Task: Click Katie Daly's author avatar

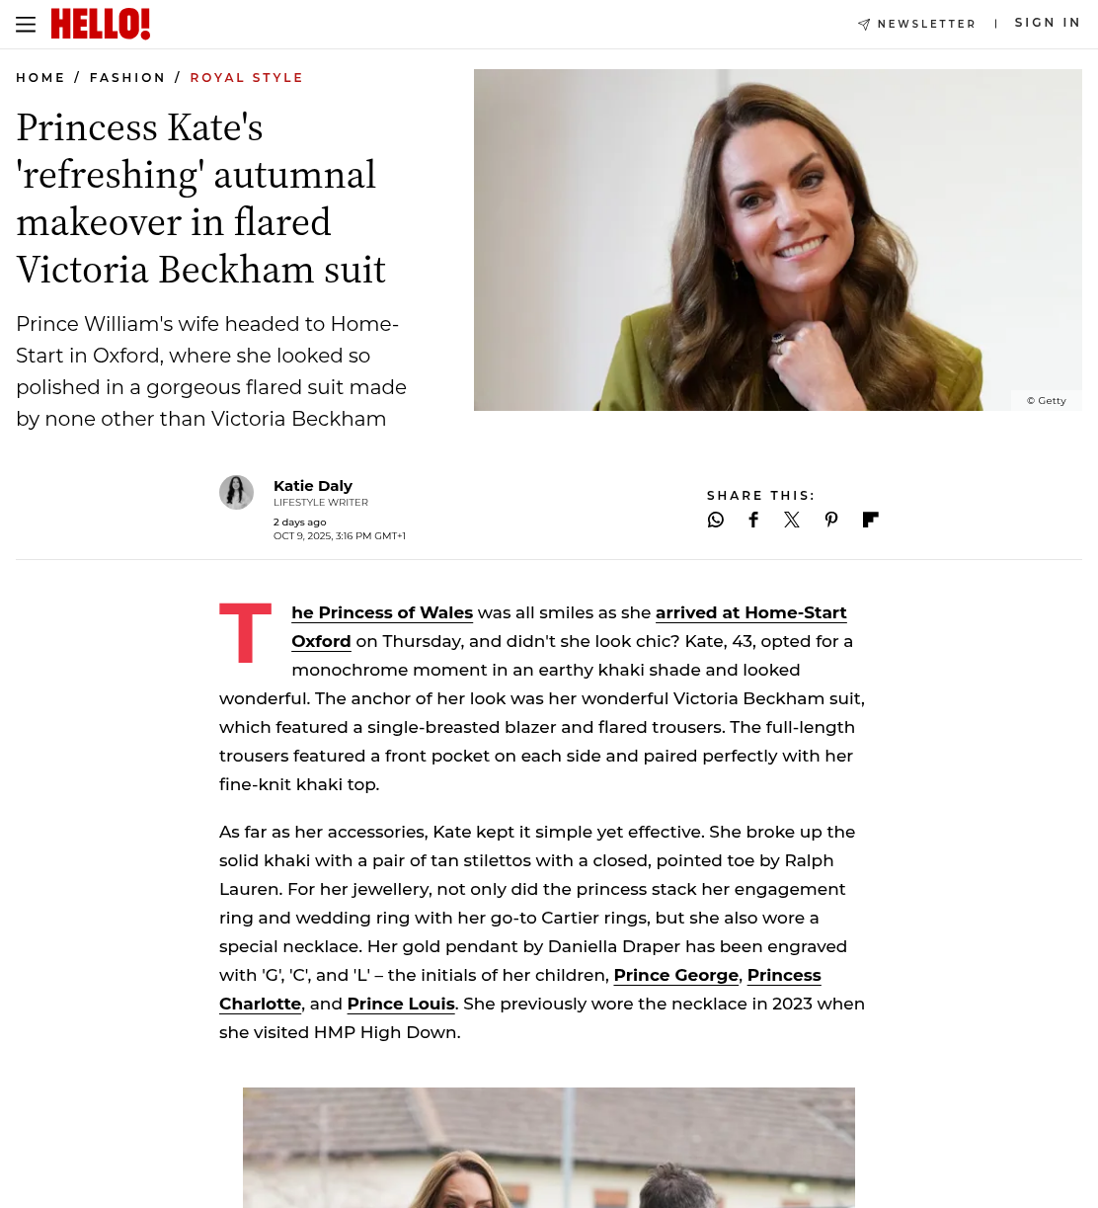Action: [x=236, y=492]
